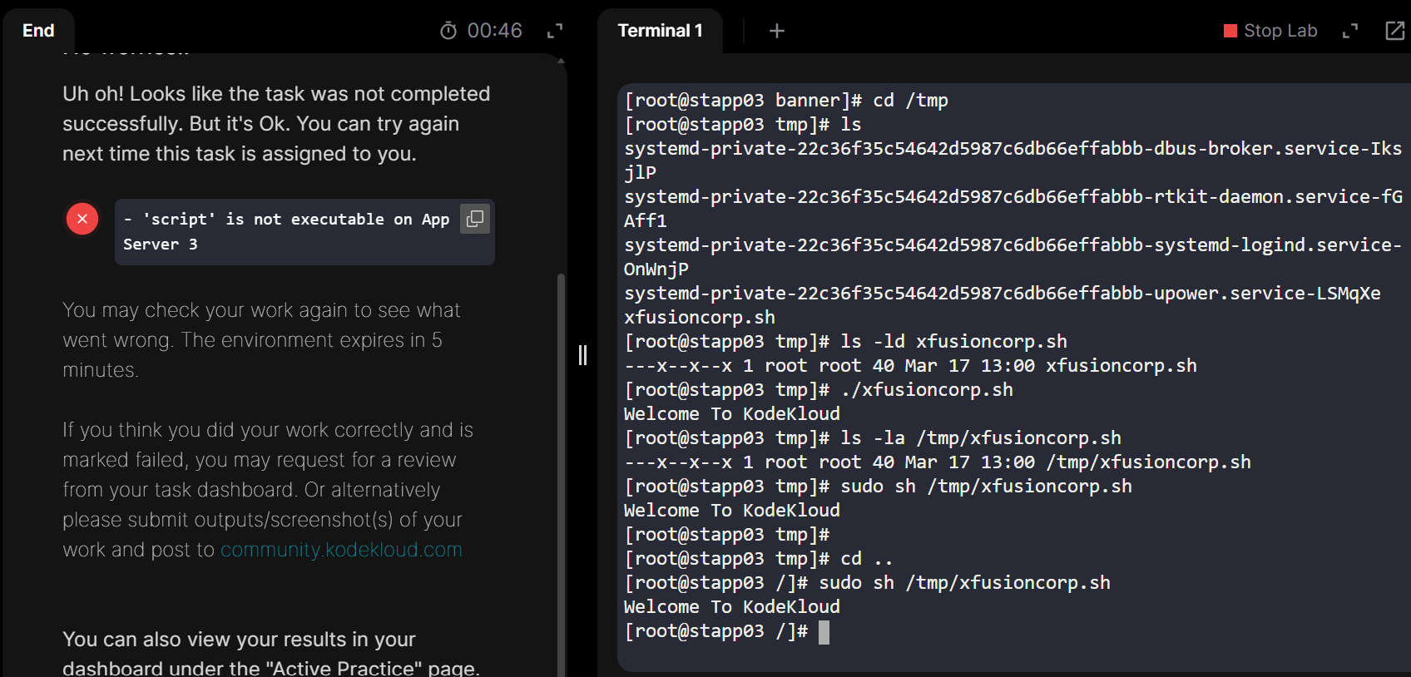
Task: Click the panel divider resize handle
Action: 582,355
